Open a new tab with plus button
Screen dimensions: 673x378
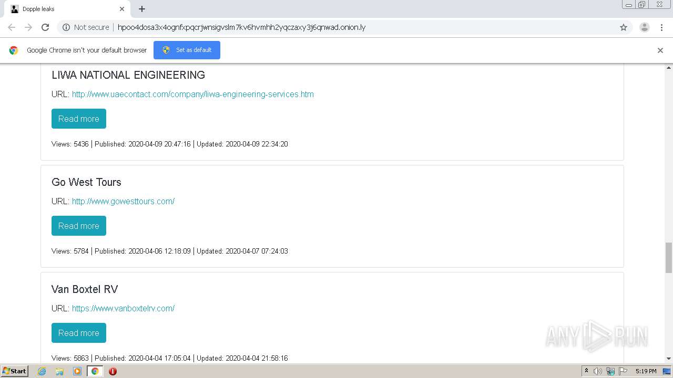142,9
